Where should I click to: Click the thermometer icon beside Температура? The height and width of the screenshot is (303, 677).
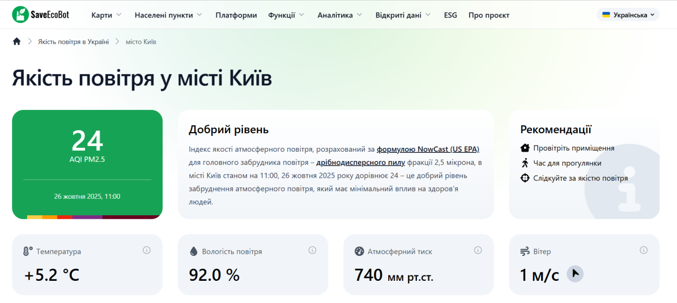tap(28, 252)
